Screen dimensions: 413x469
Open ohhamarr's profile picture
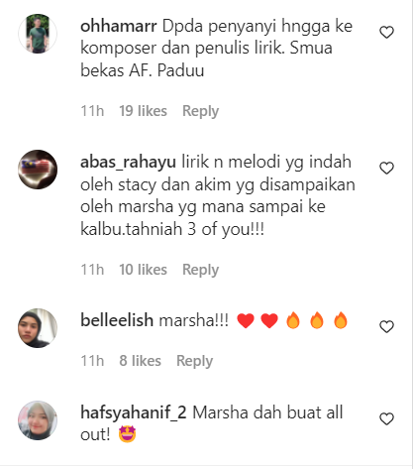tap(38, 34)
